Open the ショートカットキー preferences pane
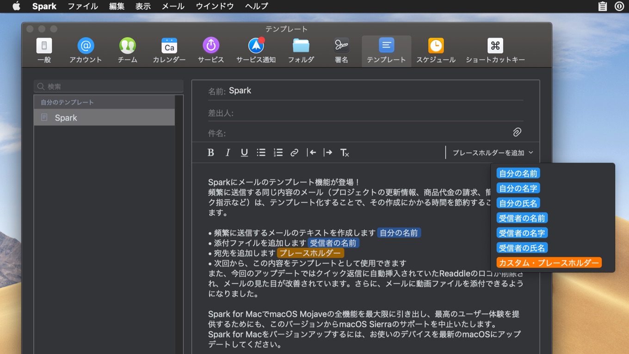Screen dimensions: 629x354 point(495,51)
